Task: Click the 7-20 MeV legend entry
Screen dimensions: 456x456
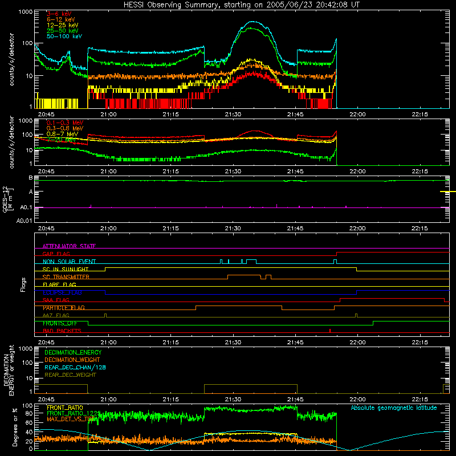Action: (x=62, y=140)
